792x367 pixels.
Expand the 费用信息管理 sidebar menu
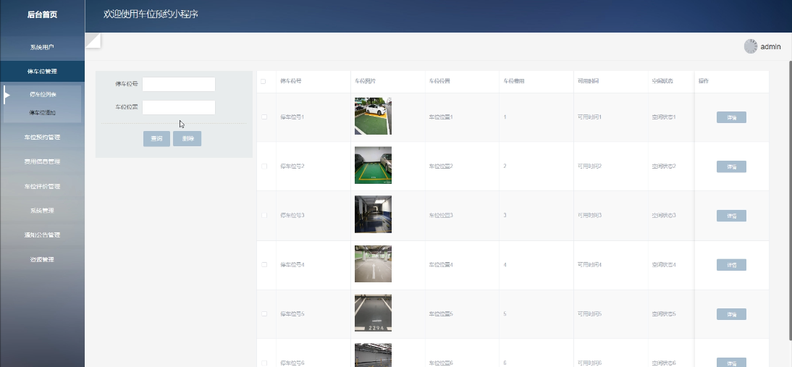point(43,161)
